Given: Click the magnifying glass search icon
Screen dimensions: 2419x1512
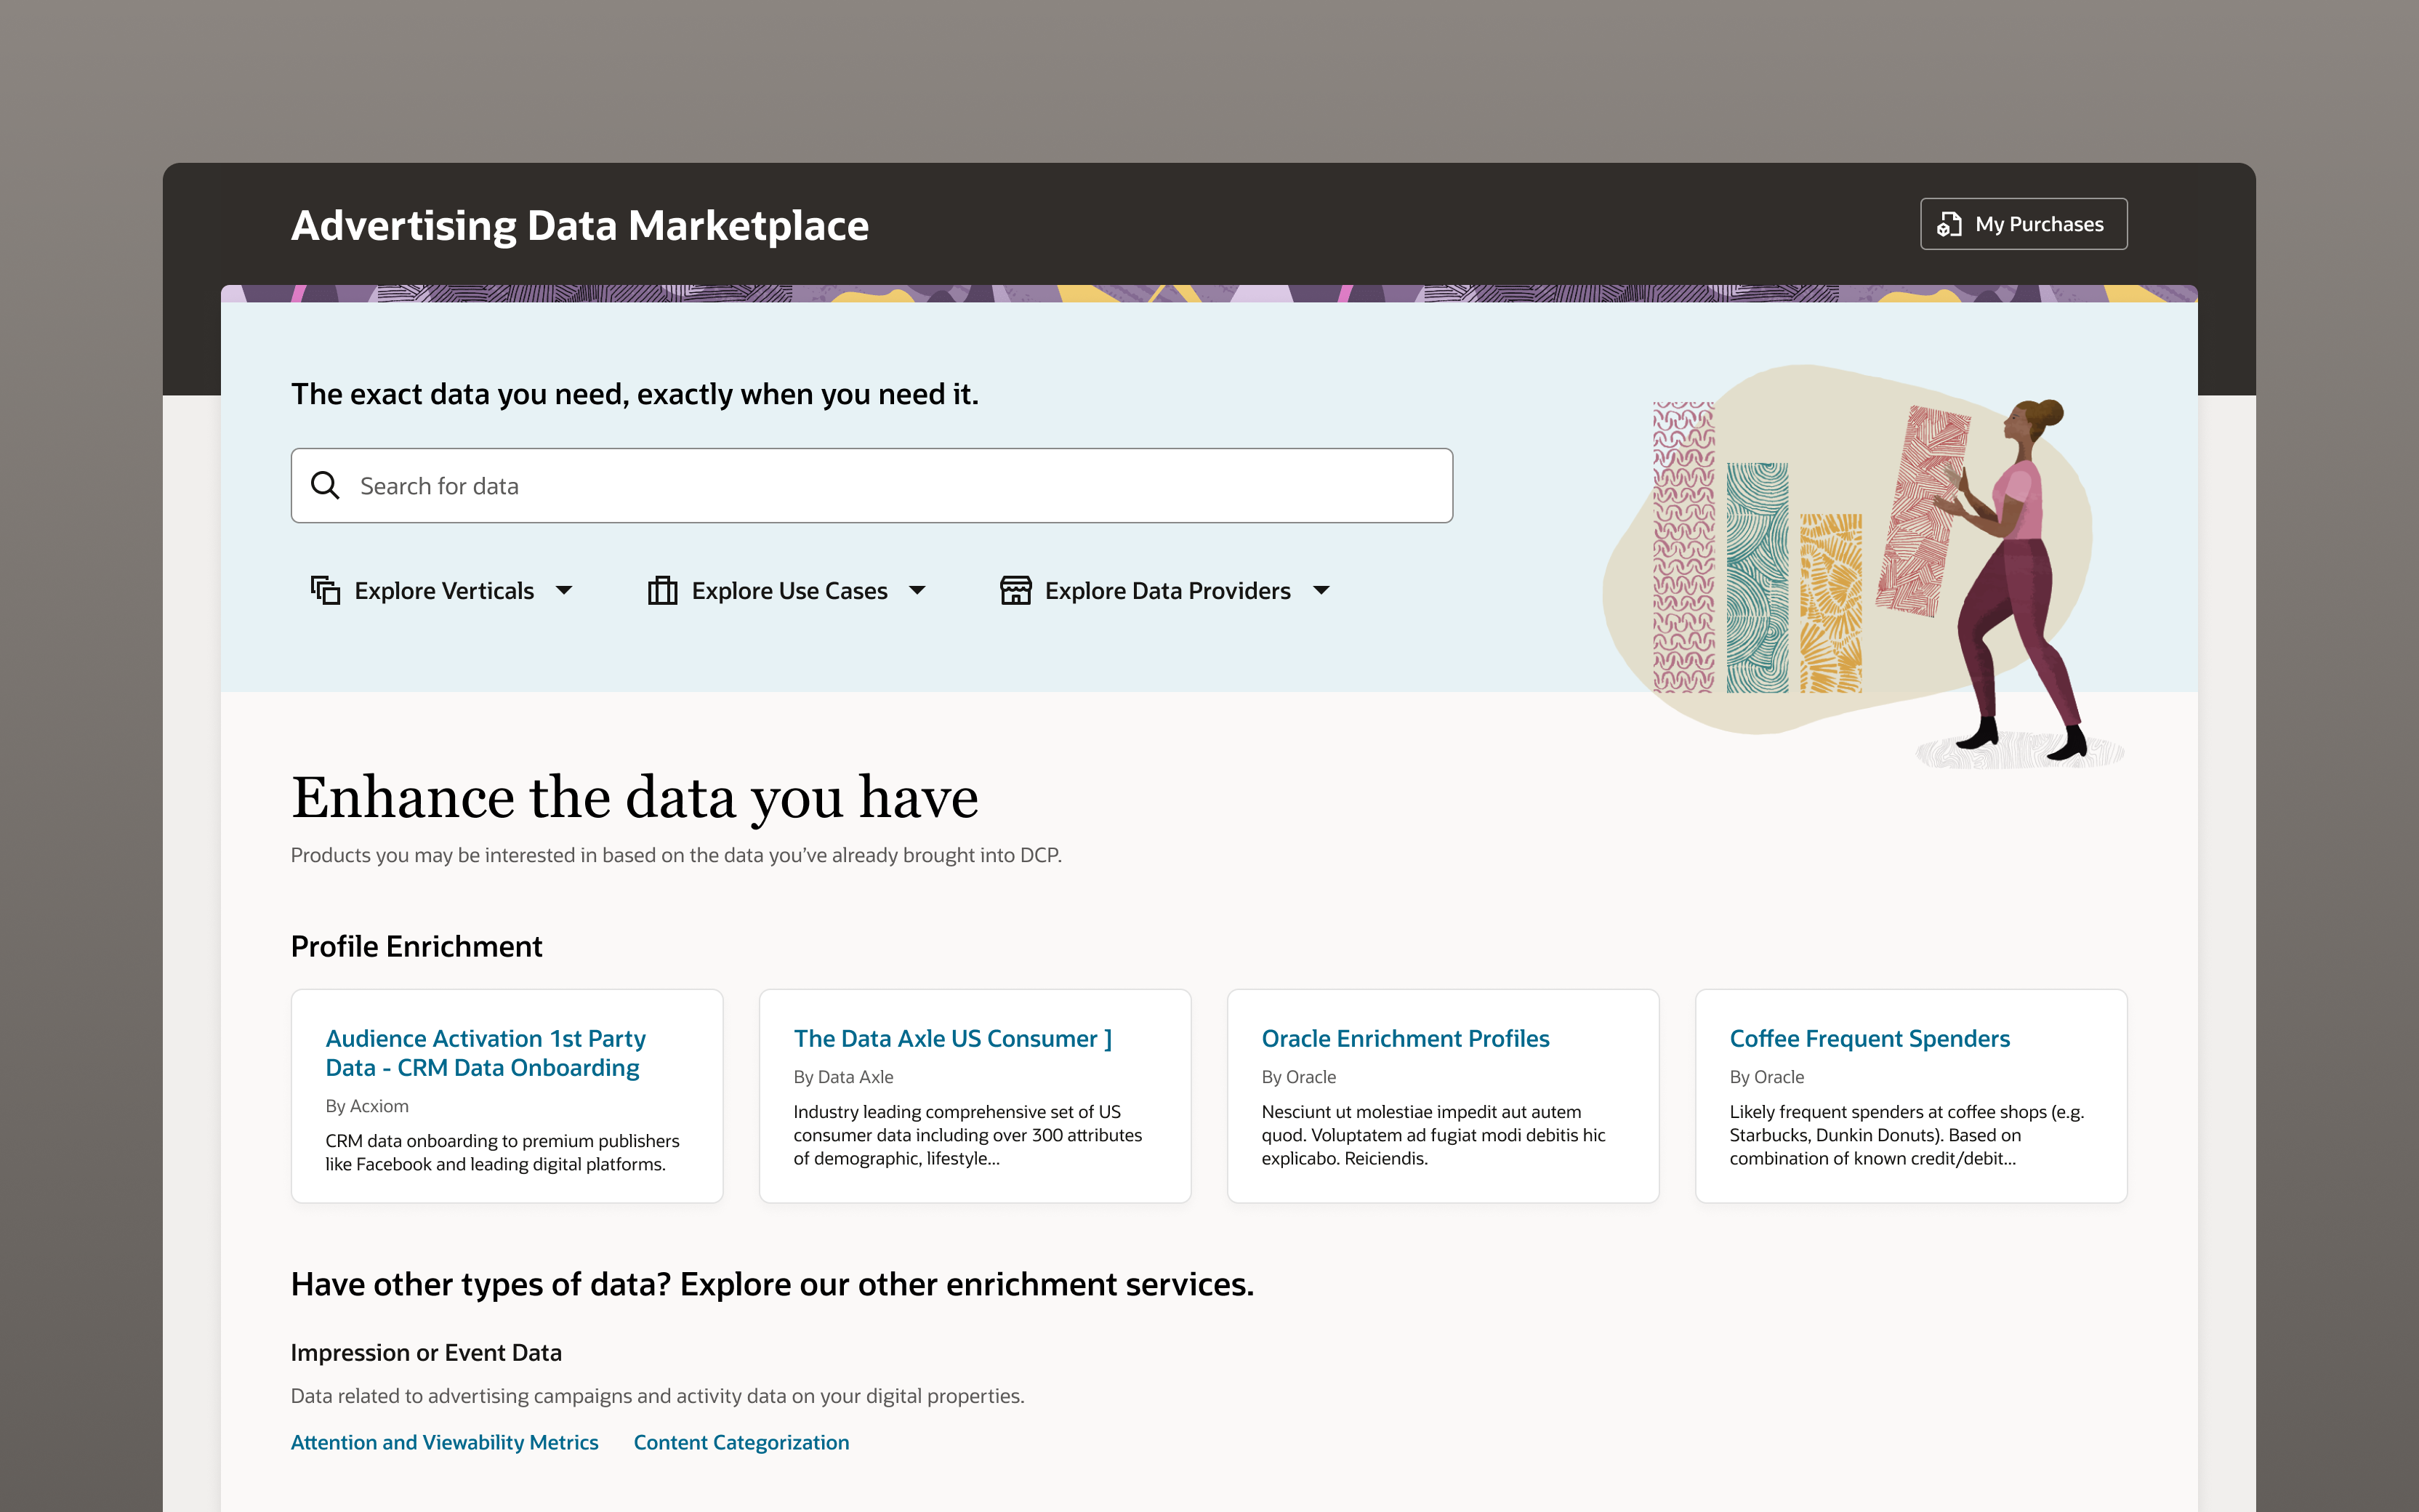Looking at the screenshot, I should click(x=325, y=485).
